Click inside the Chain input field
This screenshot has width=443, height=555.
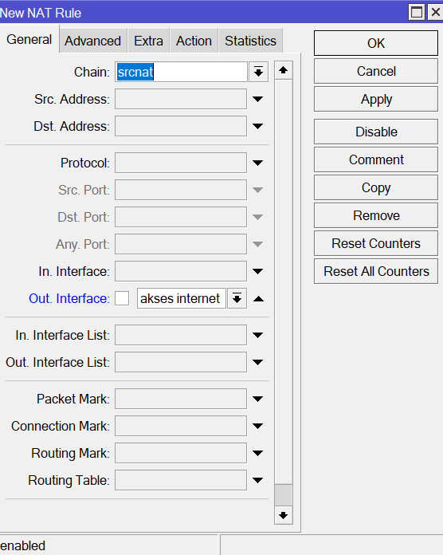pyautogui.click(x=181, y=73)
